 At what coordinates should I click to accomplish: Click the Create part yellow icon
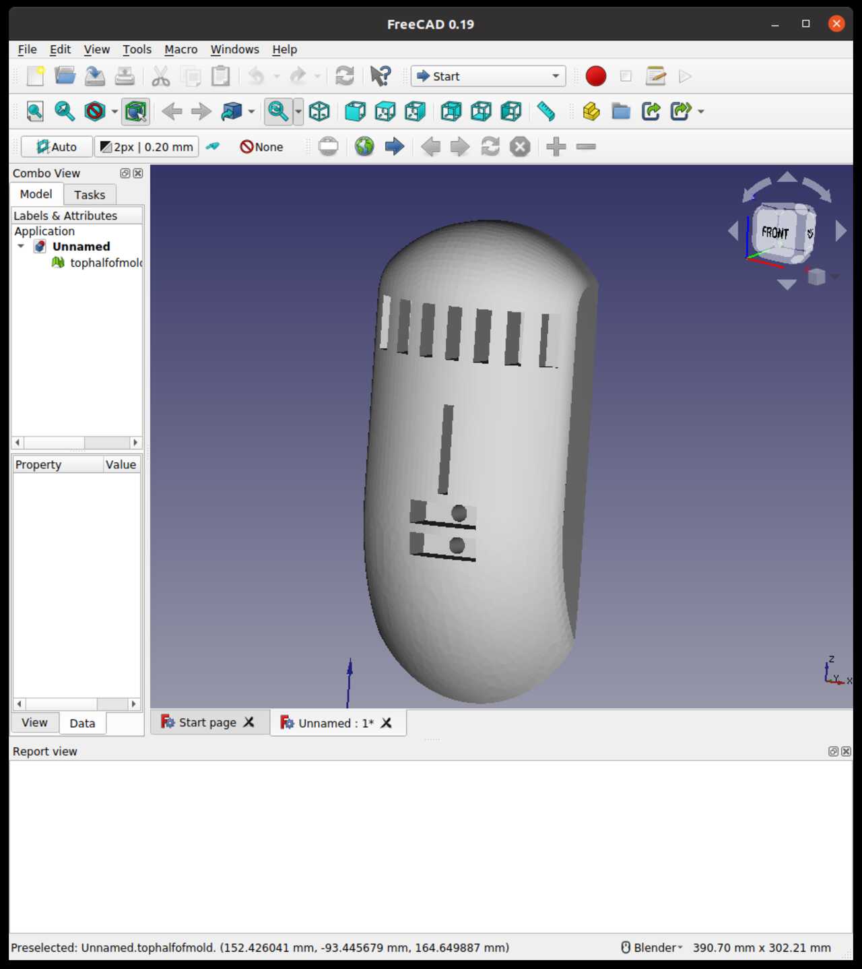pos(591,111)
